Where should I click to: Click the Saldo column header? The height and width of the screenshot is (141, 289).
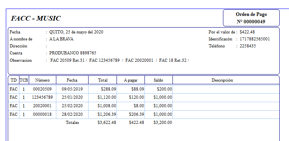pos(158,80)
